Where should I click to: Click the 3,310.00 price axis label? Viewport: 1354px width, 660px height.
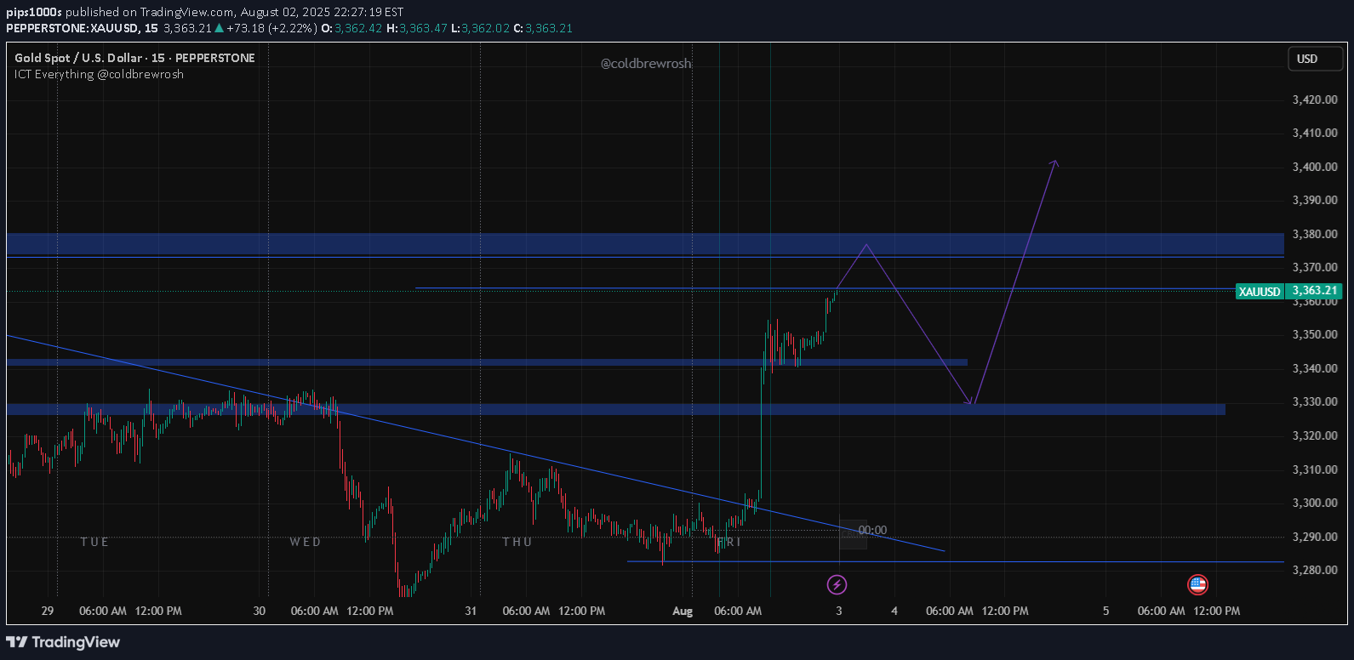(1315, 469)
